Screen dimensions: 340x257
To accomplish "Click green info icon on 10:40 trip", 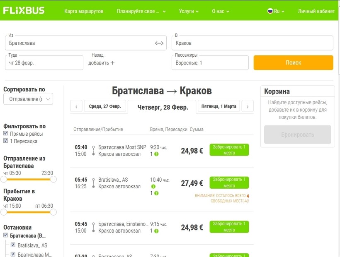I will [x=153, y=187].
